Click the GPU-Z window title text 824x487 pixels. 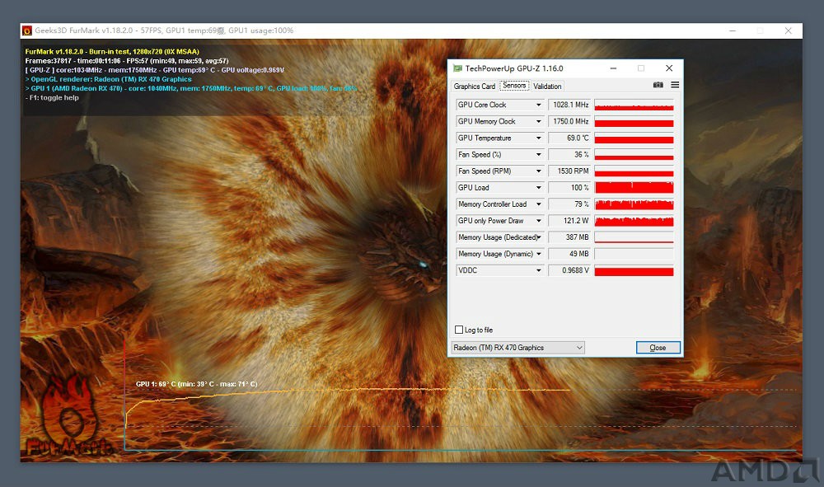pos(514,68)
